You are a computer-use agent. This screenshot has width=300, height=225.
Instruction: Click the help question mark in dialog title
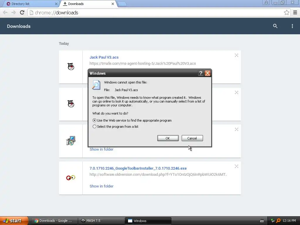[200, 73]
